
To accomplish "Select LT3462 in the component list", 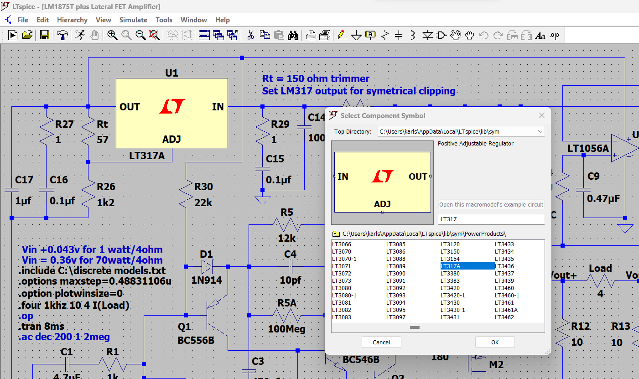I will [504, 317].
